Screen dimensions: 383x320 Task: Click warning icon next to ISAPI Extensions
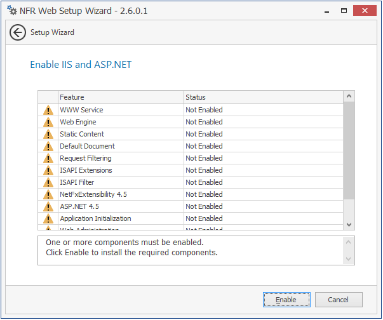[48, 171]
